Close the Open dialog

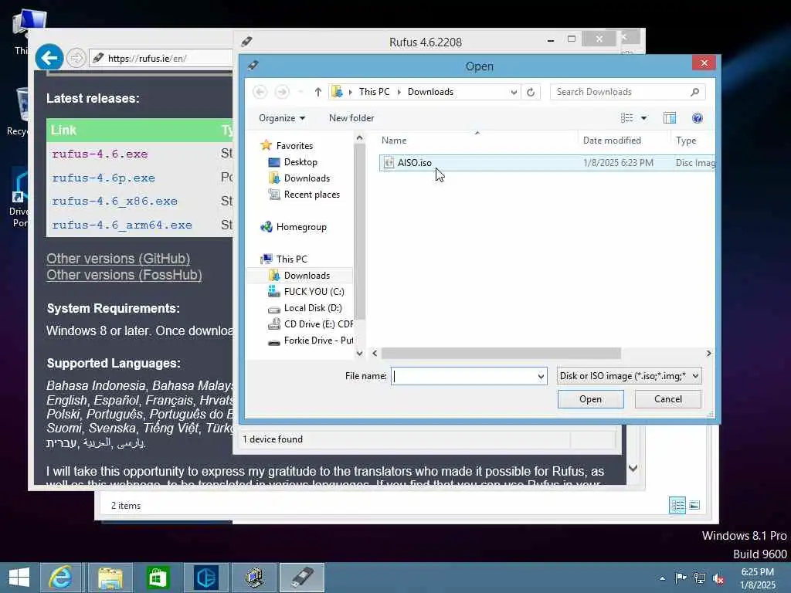(x=704, y=63)
